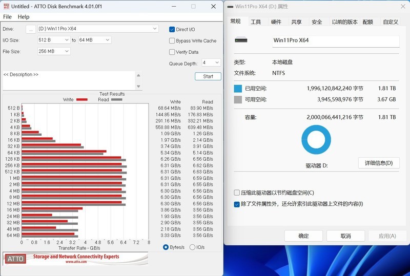Click the small drive icon in the properties title bar

pos(230,7)
